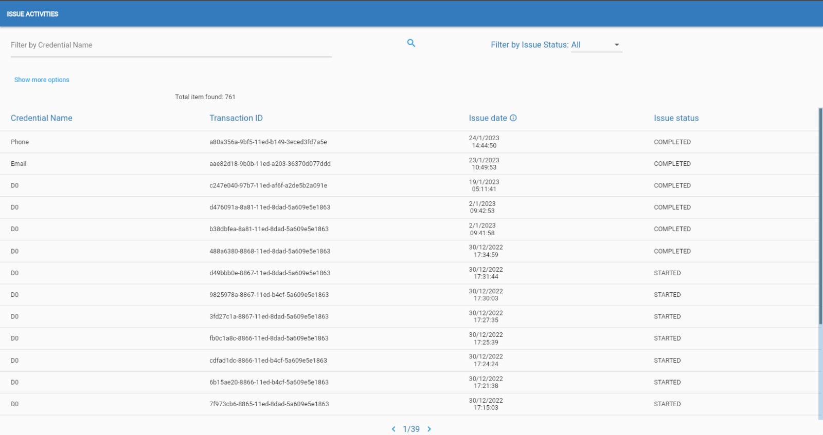Click issue date 30/12/2022 17:27:35
Image resolution: width=823 pixels, height=435 pixels.
pyautogui.click(x=486, y=316)
